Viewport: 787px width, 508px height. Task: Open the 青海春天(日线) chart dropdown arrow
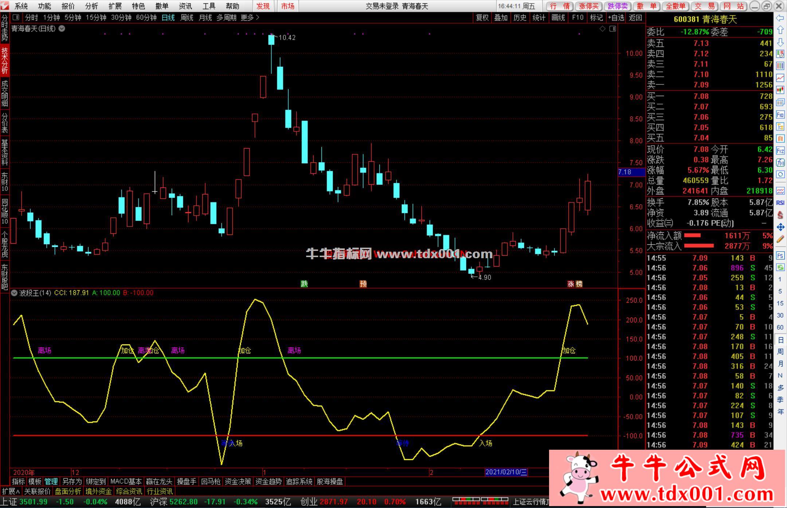[62, 29]
